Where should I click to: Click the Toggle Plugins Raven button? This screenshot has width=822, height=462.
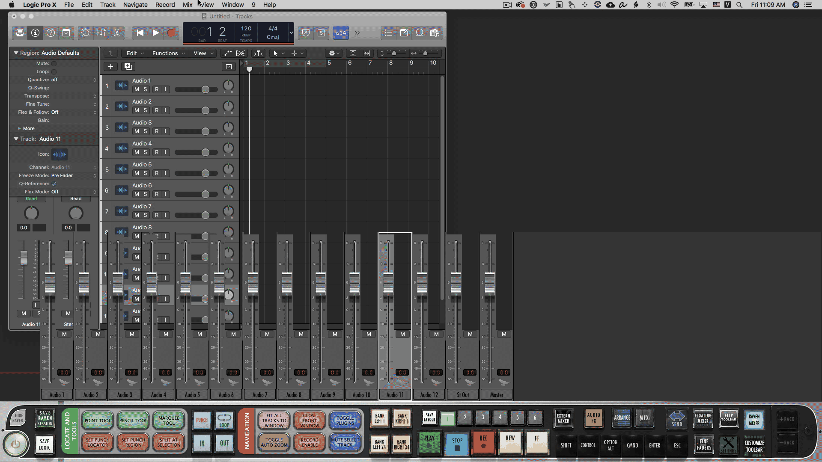point(345,421)
